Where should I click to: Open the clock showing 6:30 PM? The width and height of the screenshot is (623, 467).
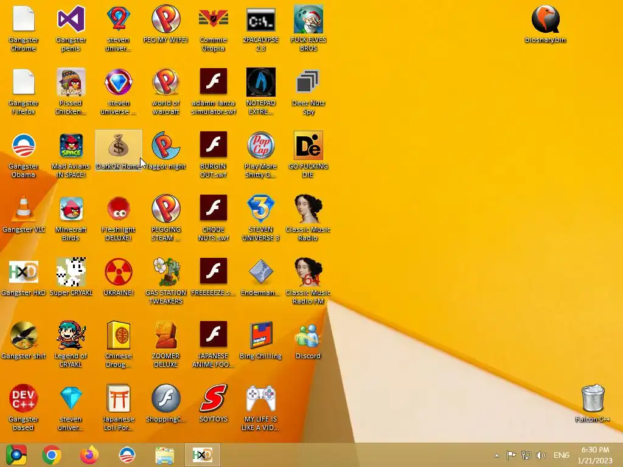point(595,455)
